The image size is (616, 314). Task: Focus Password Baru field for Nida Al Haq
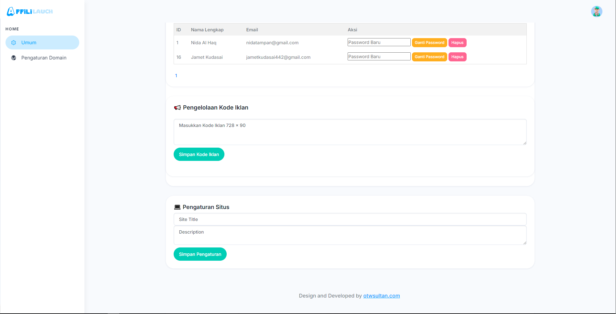point(379,42)
